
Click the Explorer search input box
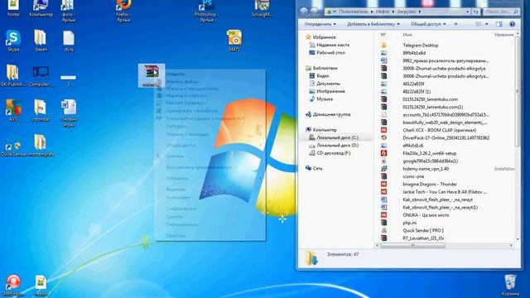coord(501,12)
